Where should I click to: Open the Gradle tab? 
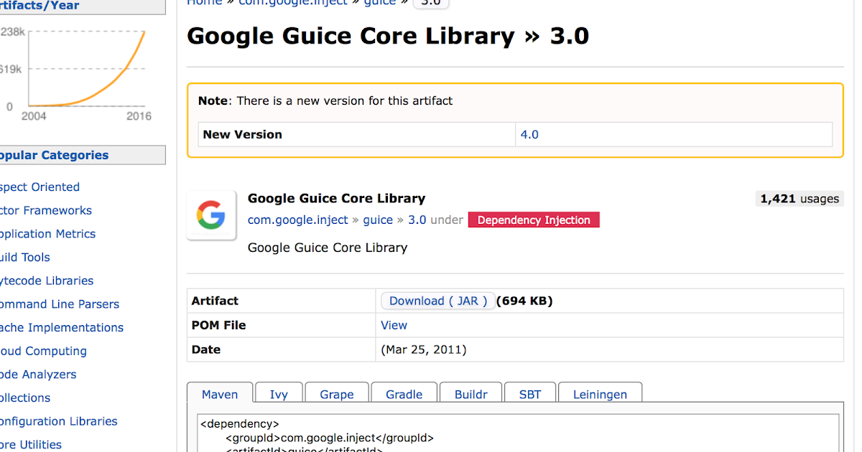(x=404, y=395)
